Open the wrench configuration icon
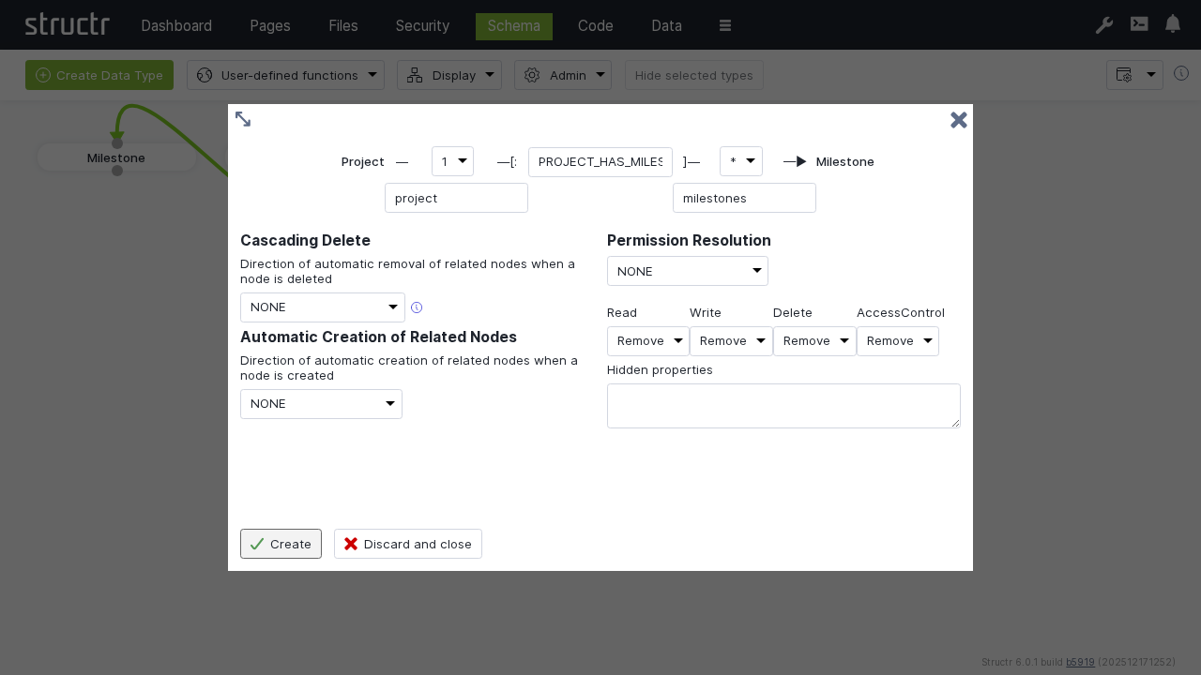 [x=1104, y=25]
